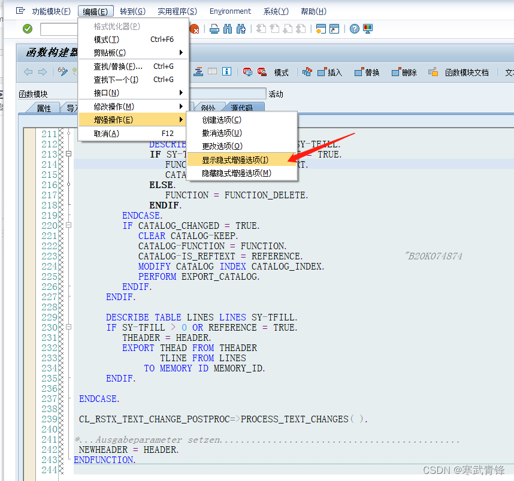Screen dimensions: 514x481
Task: Go to first page icon
Action: [x=261, y=29]
